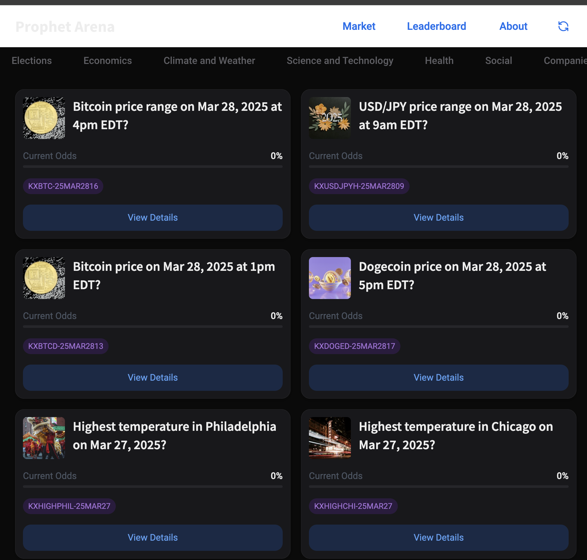Click the 0% odds value for Philadelphia market
587x560 pixels.
point(276,476)
